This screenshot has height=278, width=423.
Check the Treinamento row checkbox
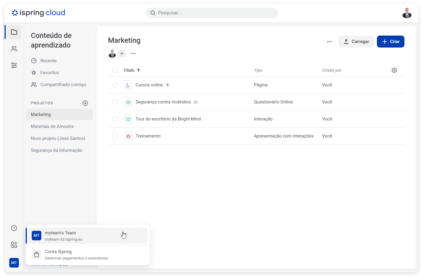(115, 136)
